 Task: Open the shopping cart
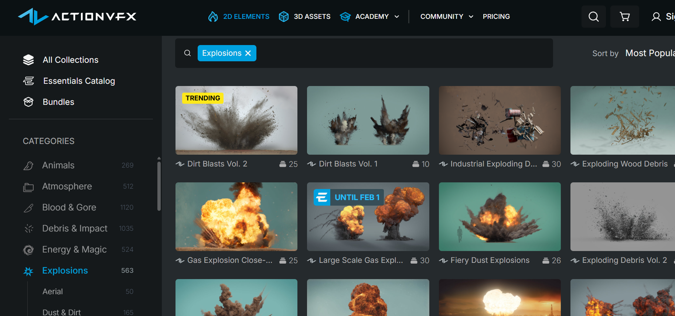[x=625, y=17]
